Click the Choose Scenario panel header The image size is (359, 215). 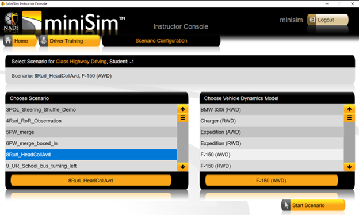click(x=97, y=98)
